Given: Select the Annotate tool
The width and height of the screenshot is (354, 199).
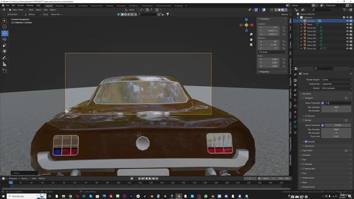Looking at the screenshot, I should click(4, 58).
